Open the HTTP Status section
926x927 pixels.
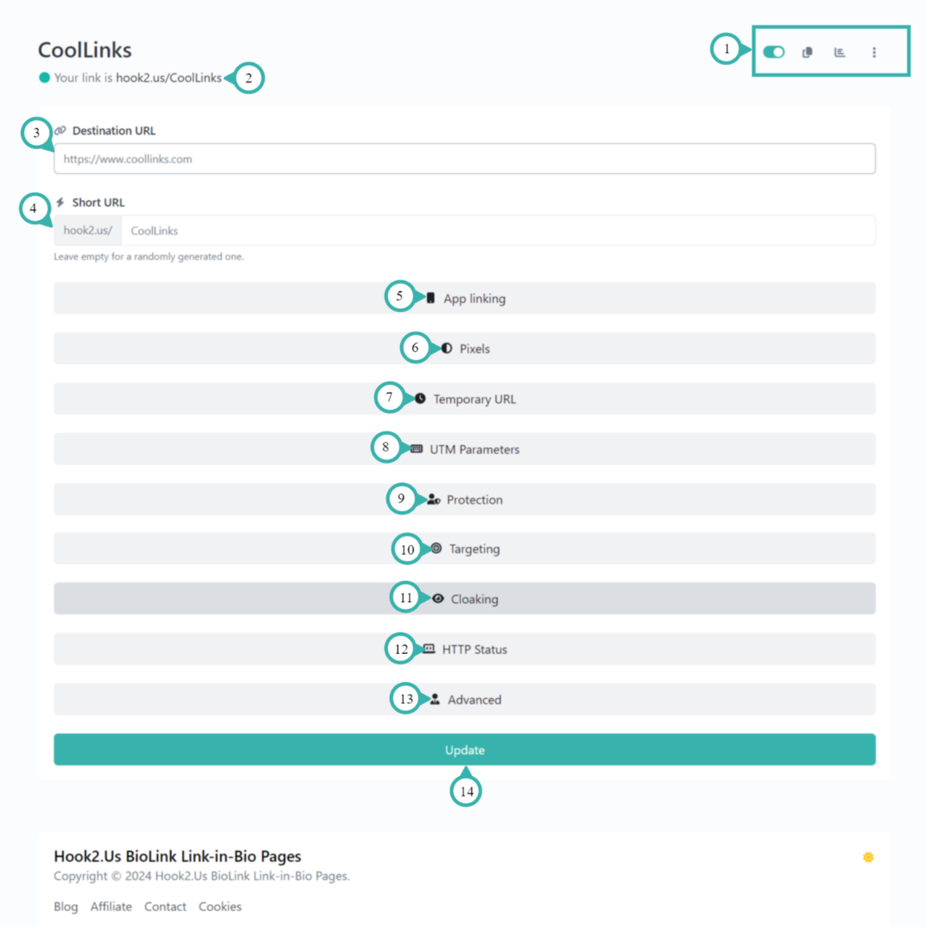[473, 649]
